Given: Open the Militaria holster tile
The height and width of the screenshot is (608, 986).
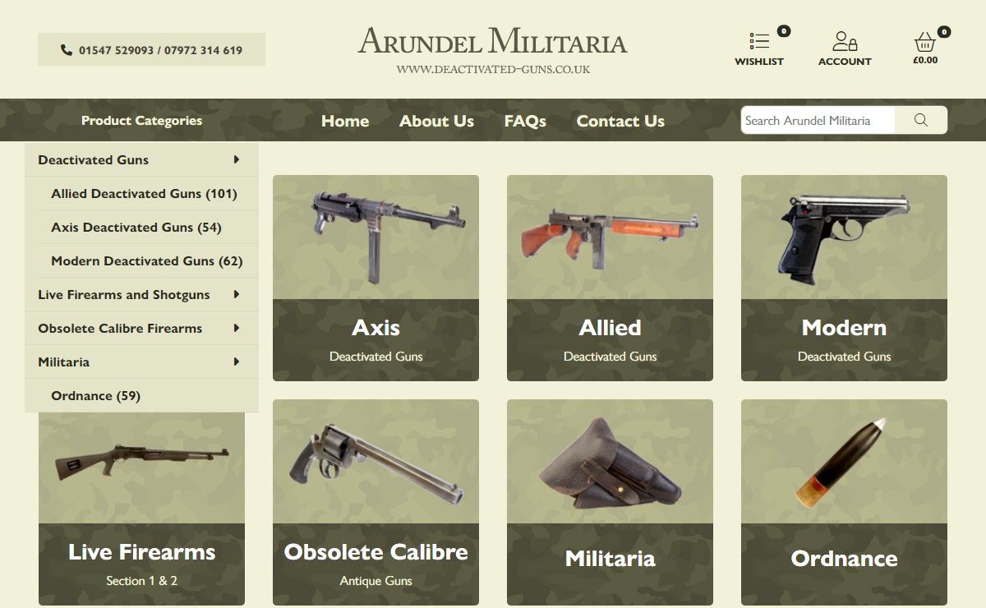Looking at the screenshot, I should (x=610, y=502).
